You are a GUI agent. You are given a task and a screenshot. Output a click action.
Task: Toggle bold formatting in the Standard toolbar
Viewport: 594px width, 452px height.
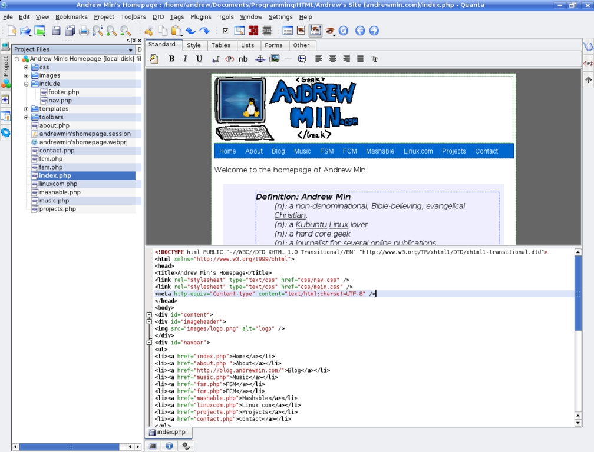(171, 58)
